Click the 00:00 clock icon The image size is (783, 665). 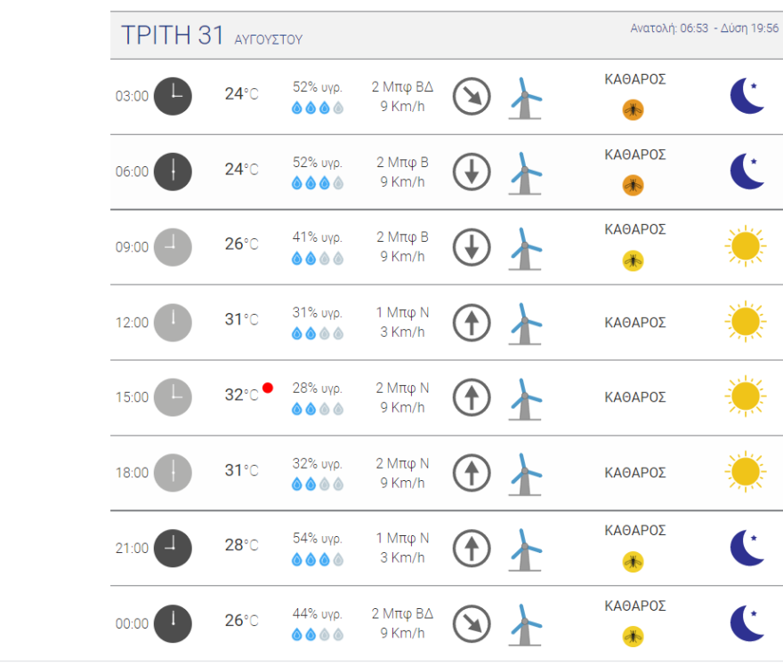point(173,623)
